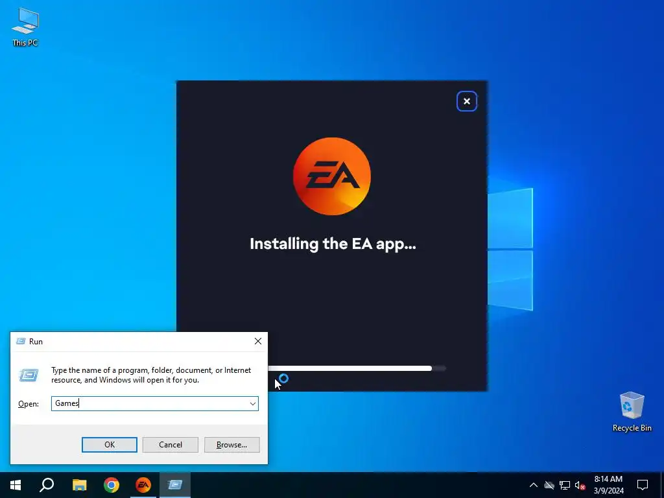The height and width of the screenshot is (498, 664).
Task: Close the EA app installer window
Action: pos(467,101)
